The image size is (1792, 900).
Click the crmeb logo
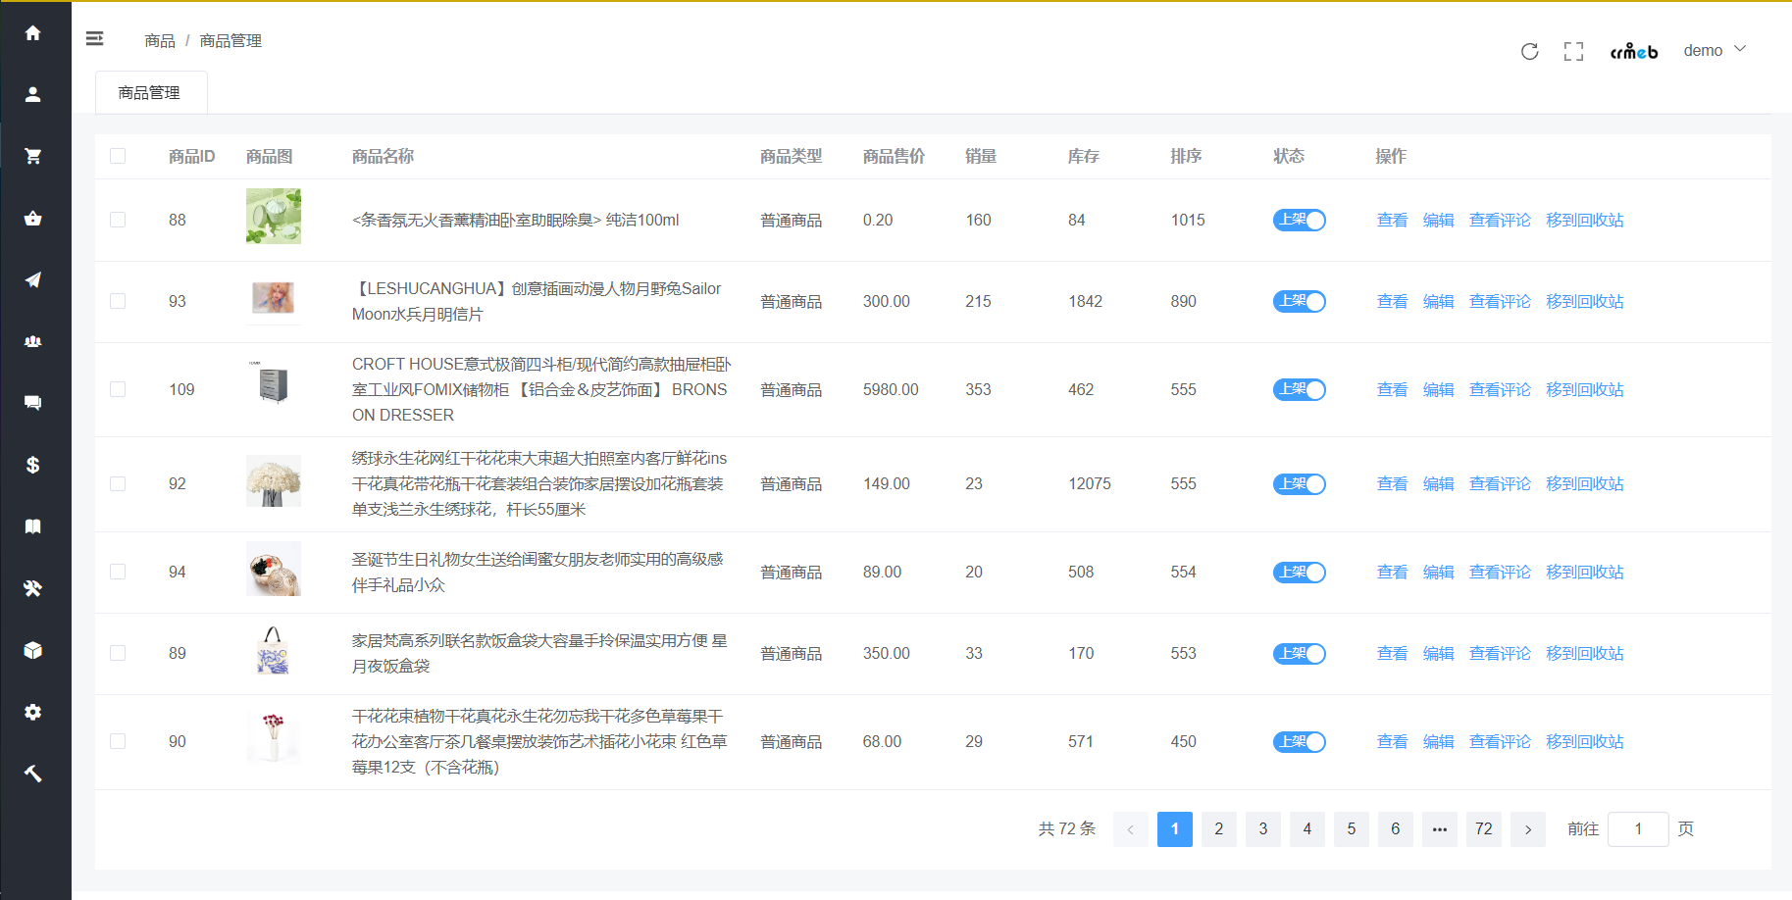pos(1633,51)
